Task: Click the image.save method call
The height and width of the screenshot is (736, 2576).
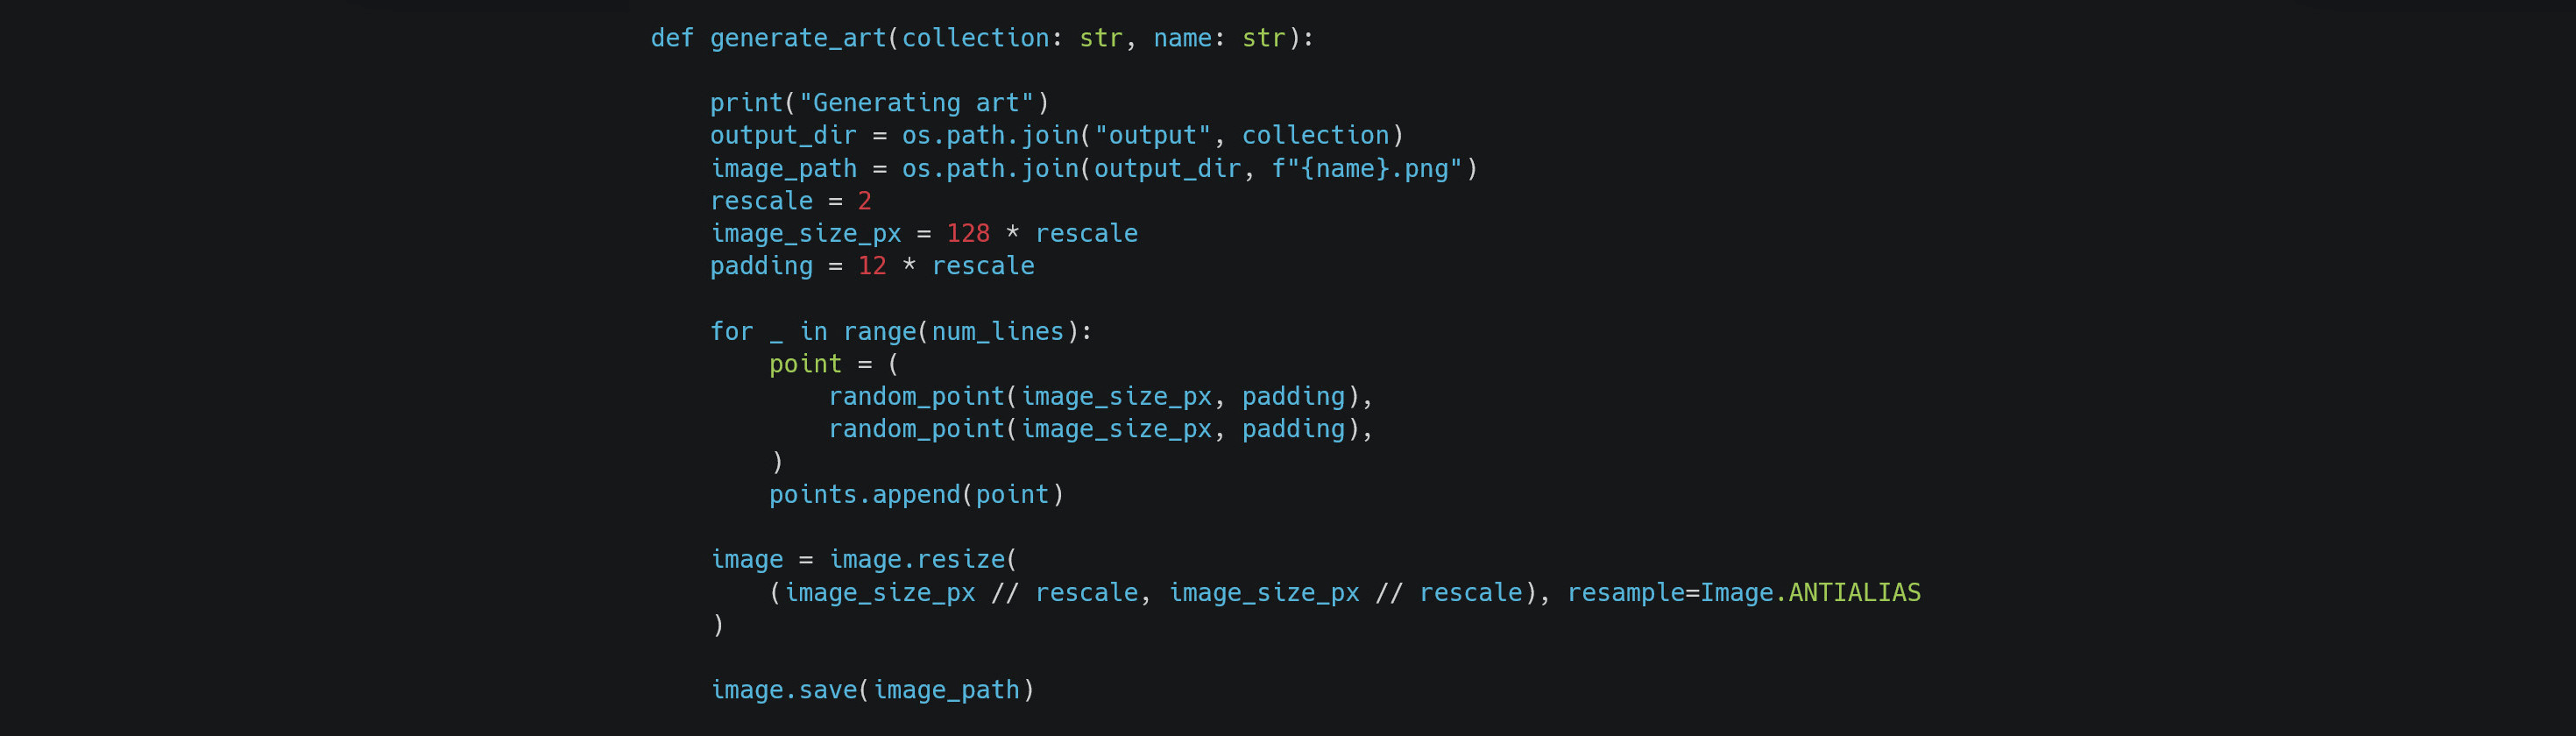Action: [783, 690]
